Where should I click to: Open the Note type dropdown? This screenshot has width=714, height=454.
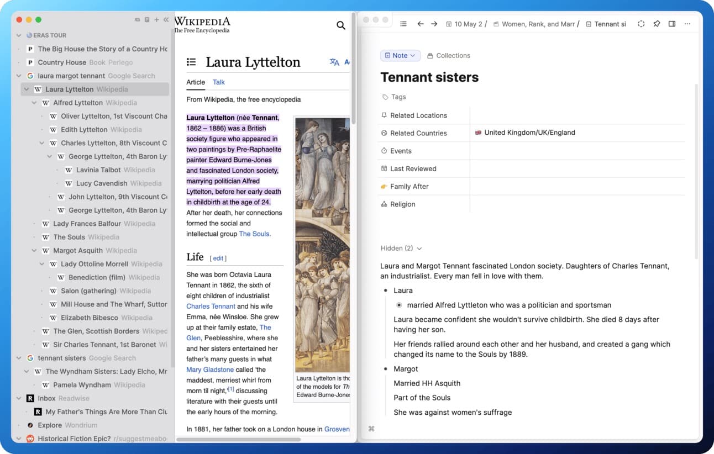pyautogui.click(x=400, y=56)
